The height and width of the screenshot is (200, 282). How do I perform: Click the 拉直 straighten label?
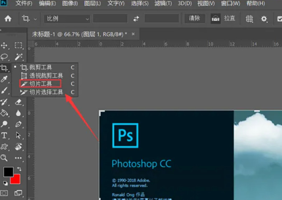[x=230, y=18]
